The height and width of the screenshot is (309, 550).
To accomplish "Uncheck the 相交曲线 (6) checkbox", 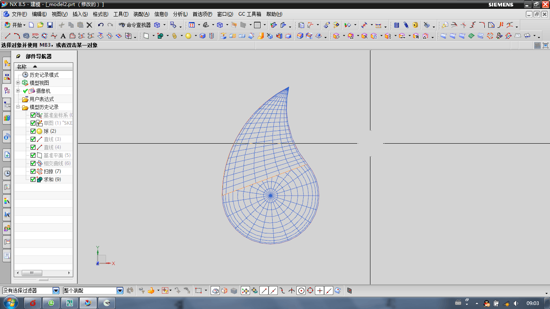I will pos(33,163).
